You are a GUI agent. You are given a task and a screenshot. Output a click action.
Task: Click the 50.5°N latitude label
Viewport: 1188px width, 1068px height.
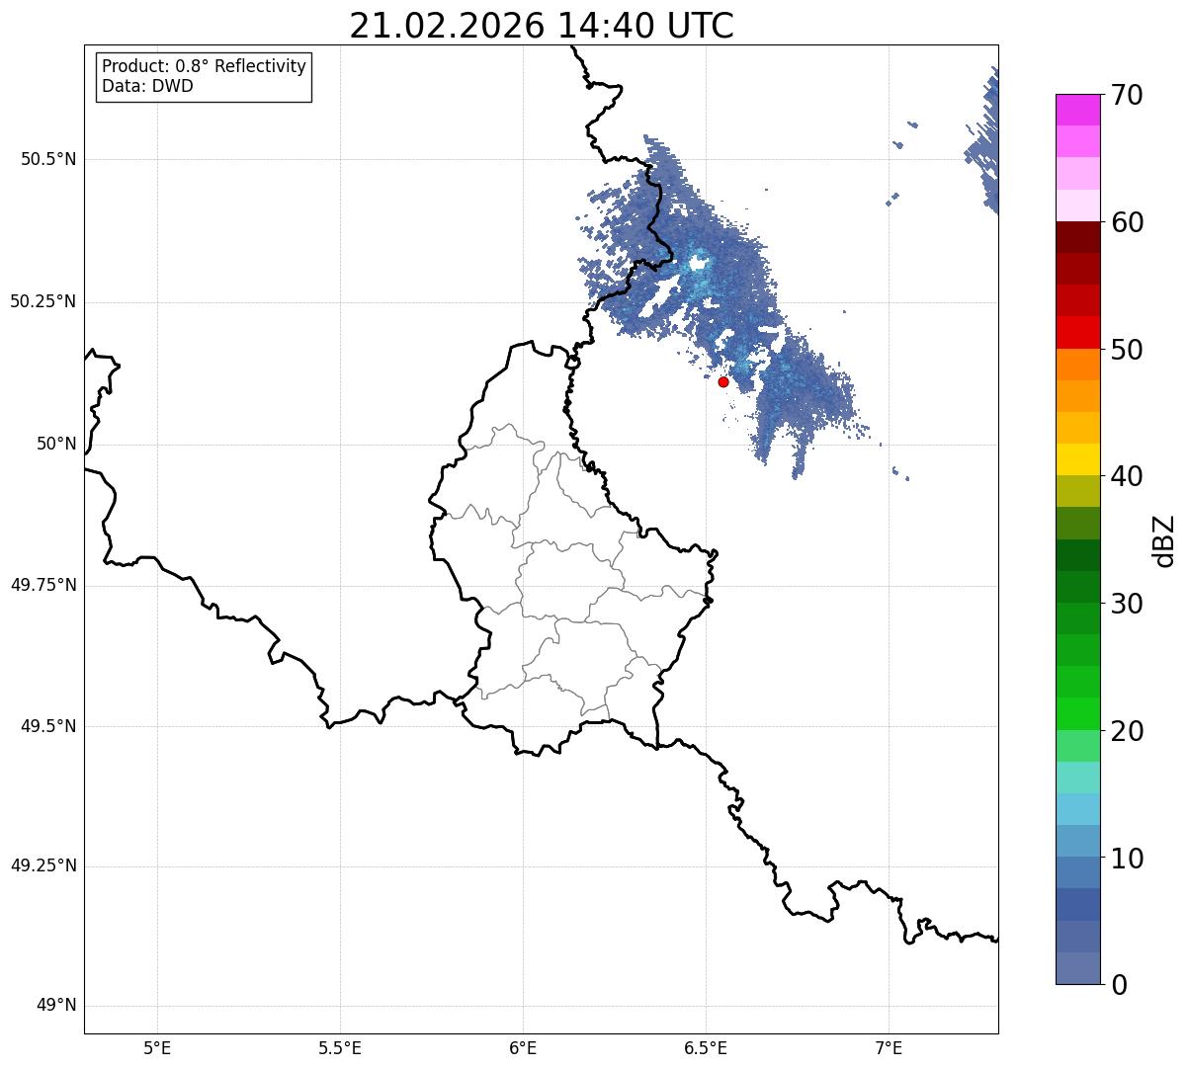tap(47, 159)
